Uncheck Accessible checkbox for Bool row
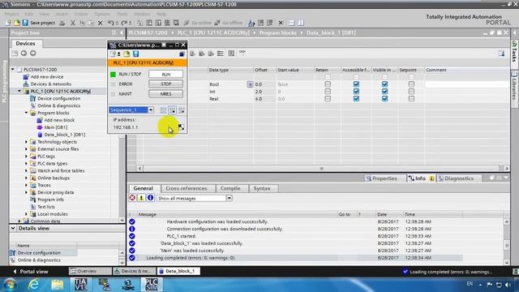 [356, 84]
